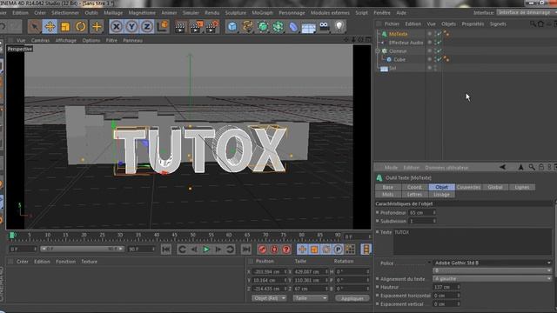Select MoTexte in object manager
Viewport: 557px width, 313px height.
398,34
